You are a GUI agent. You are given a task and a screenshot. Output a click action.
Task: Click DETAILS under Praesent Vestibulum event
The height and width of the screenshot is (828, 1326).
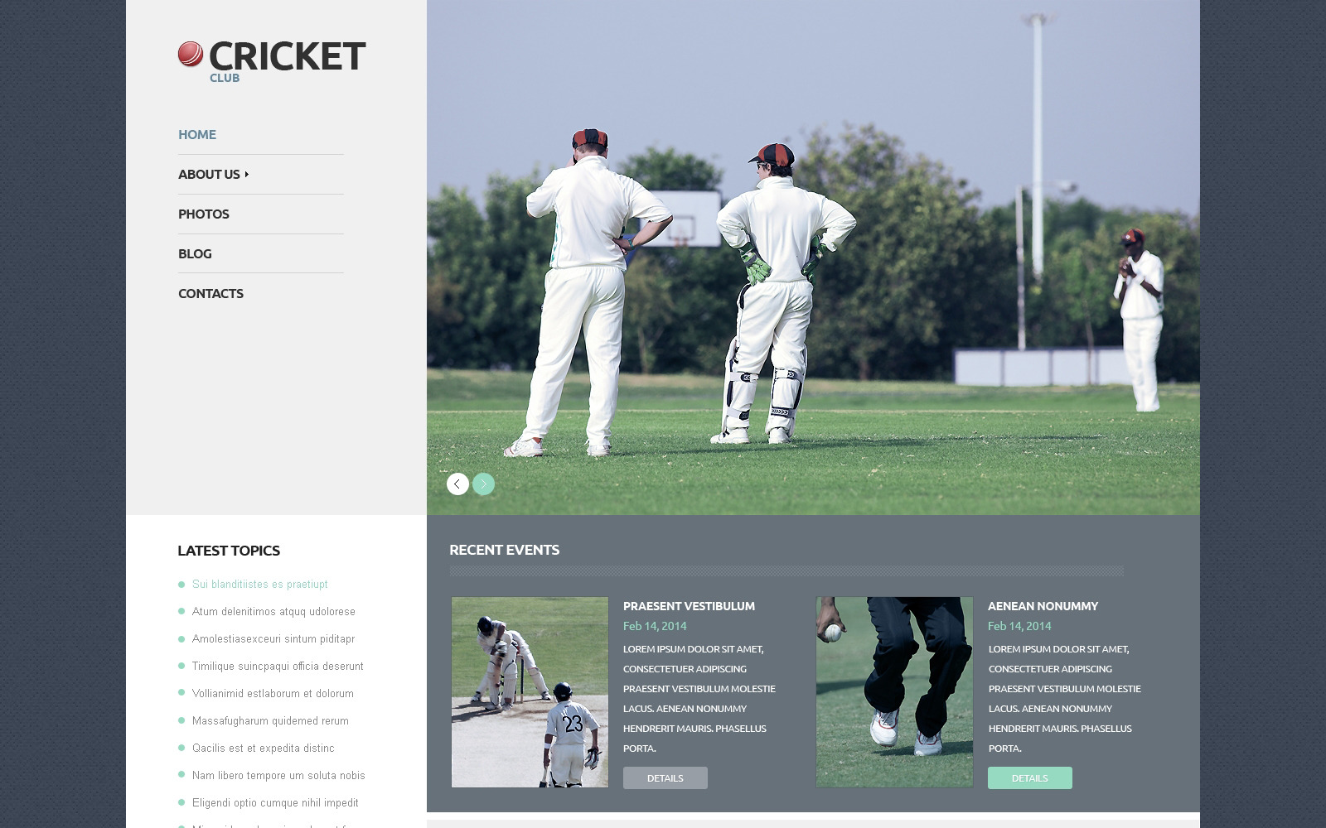pyautogui.click(x=665, y=777)
